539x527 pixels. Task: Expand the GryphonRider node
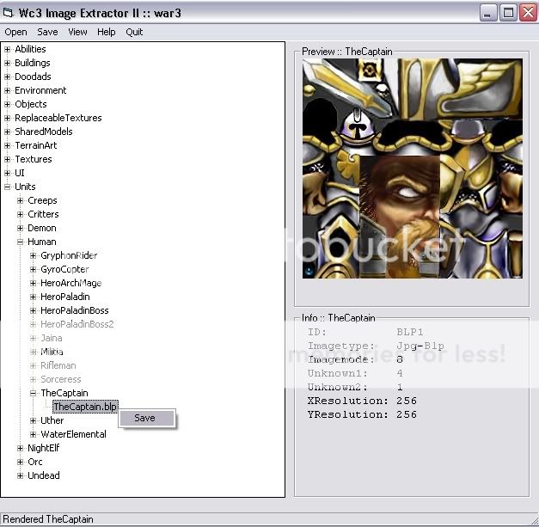coord(33,256)
